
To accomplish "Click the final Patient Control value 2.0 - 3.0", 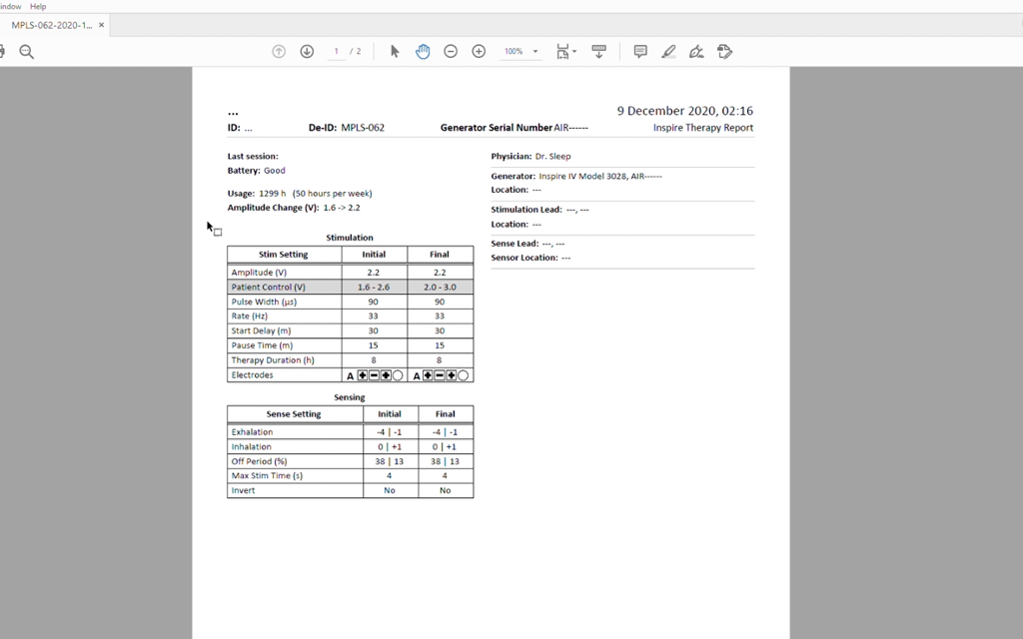I will click(440, 287).
